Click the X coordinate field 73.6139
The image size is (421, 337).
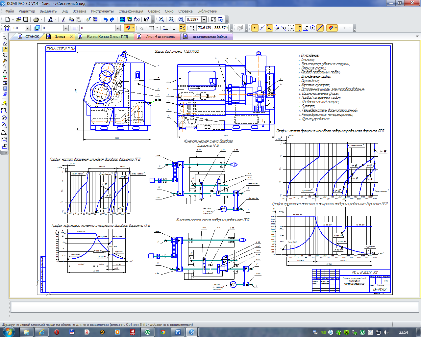click(x=204, y=28)
